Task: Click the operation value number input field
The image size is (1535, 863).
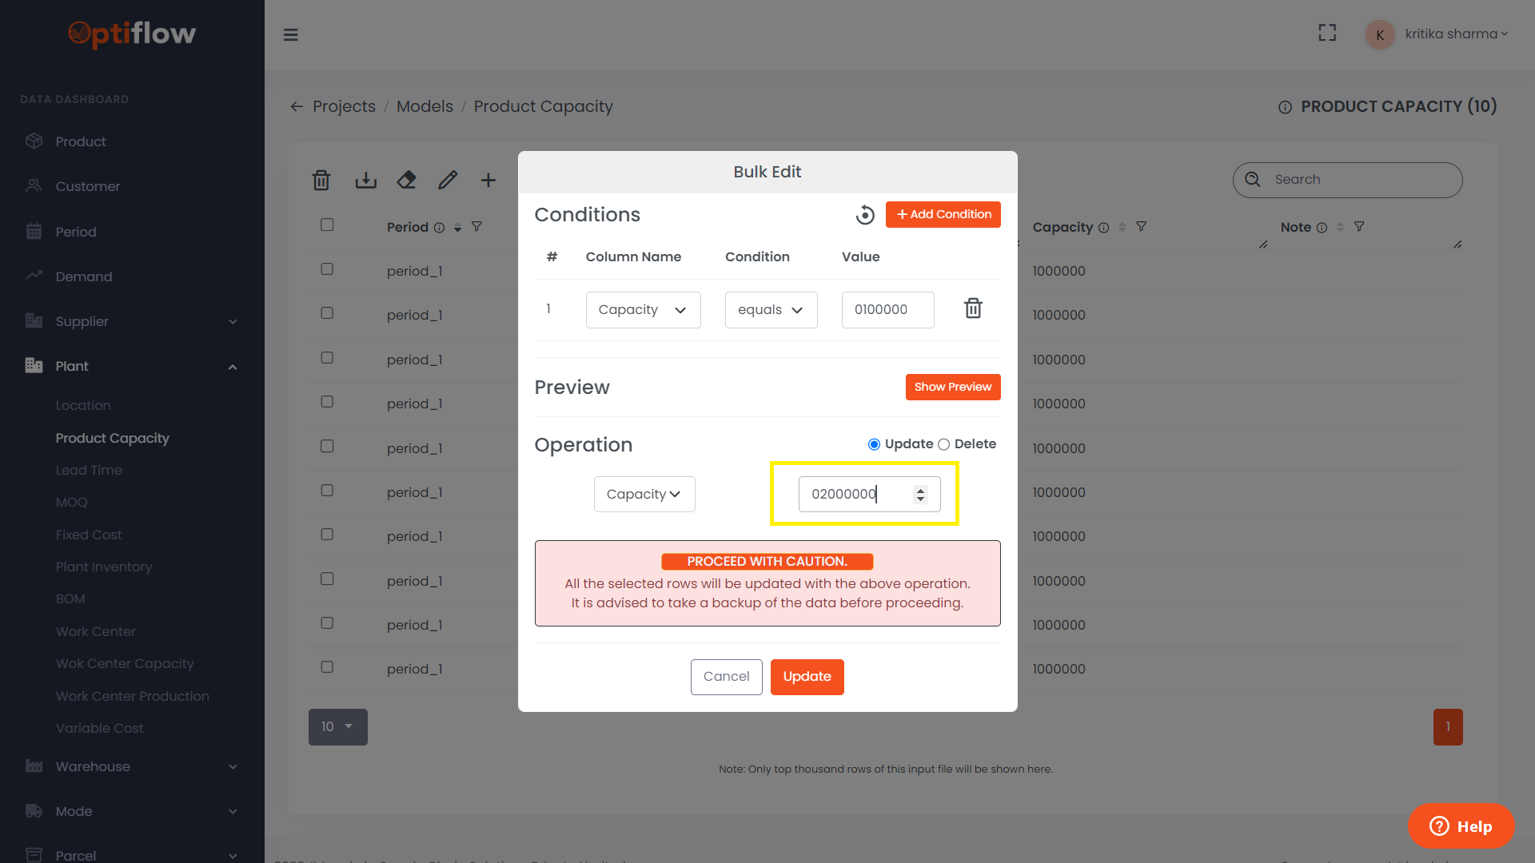Action: coord(855,495)
